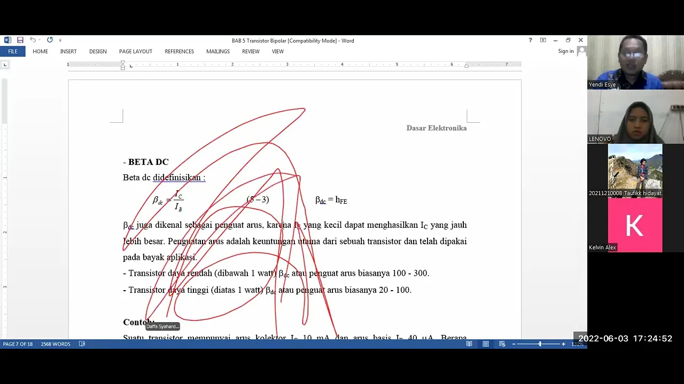This screenshot has height=384, width=684.
Task: Click the zoom slider handle
Action: 540,344
